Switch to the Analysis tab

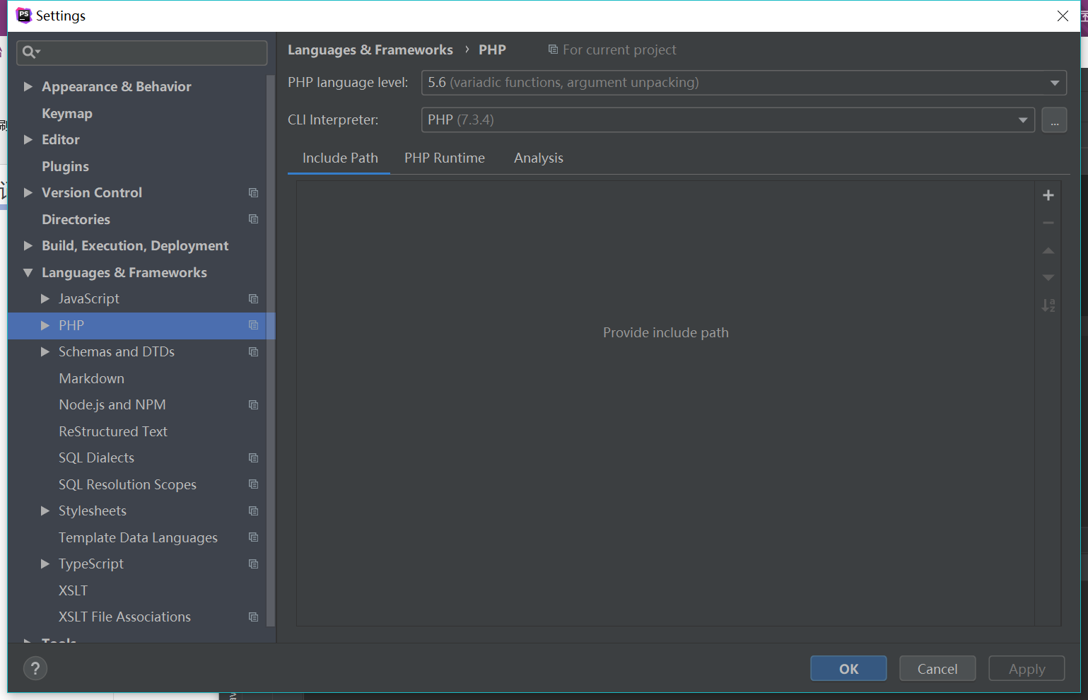(x=539, y=158)
